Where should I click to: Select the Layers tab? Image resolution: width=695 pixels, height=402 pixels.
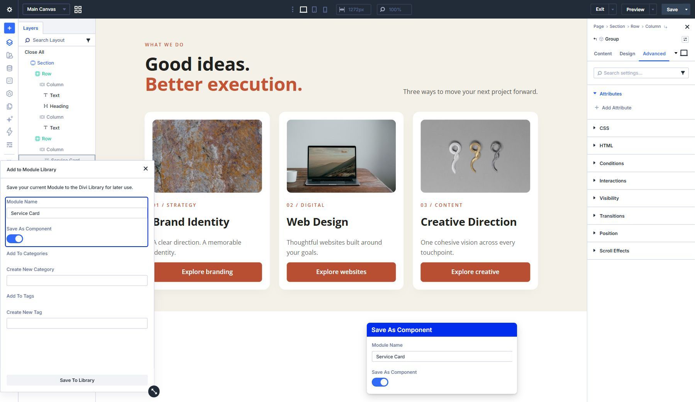point(31,28)
